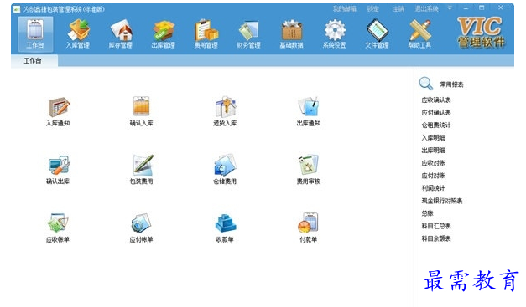The width and height of the screenshot is (526, 307).
Task: Open 应收帐单 workbench shortcut
Action: [x=58, y=228]
